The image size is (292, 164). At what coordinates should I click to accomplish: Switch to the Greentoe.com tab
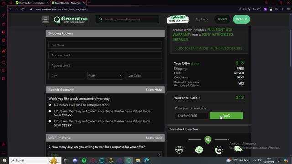pos(68,3)
